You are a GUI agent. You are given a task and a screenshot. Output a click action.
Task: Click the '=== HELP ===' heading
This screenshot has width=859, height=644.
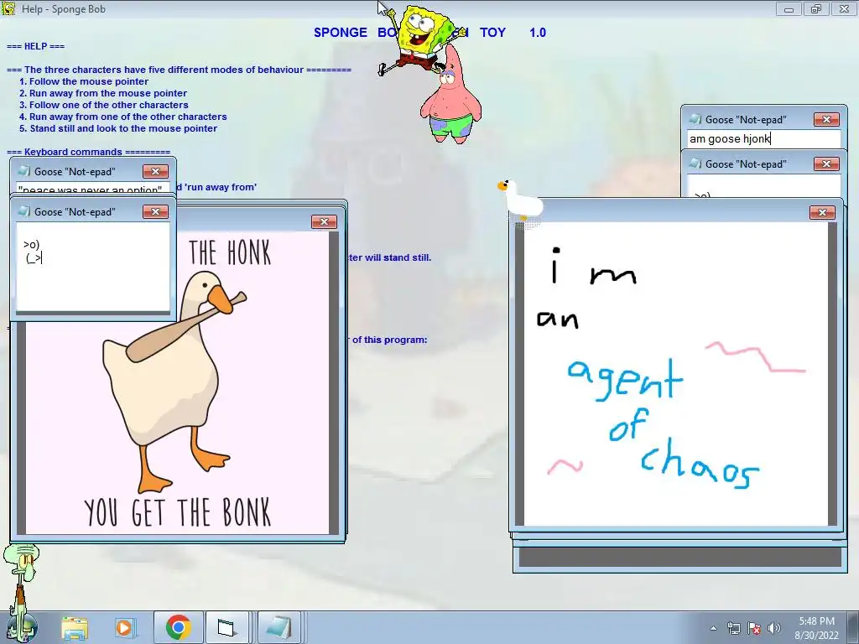35,47
